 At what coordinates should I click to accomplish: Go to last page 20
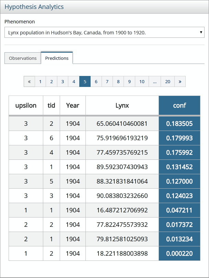click(167, 81)
